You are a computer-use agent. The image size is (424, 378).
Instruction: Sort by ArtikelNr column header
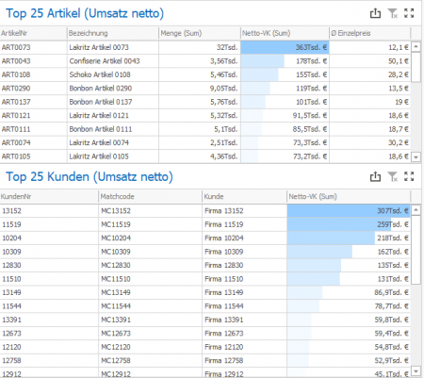coord(33,33)
